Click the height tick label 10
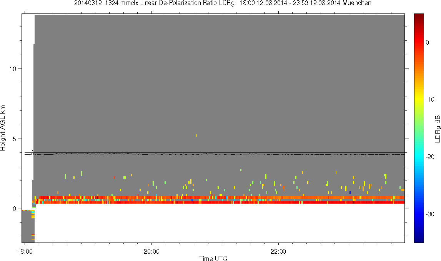The height and width of the screenshot is (261, 441). pyautogui.click(x=13, y=69)
